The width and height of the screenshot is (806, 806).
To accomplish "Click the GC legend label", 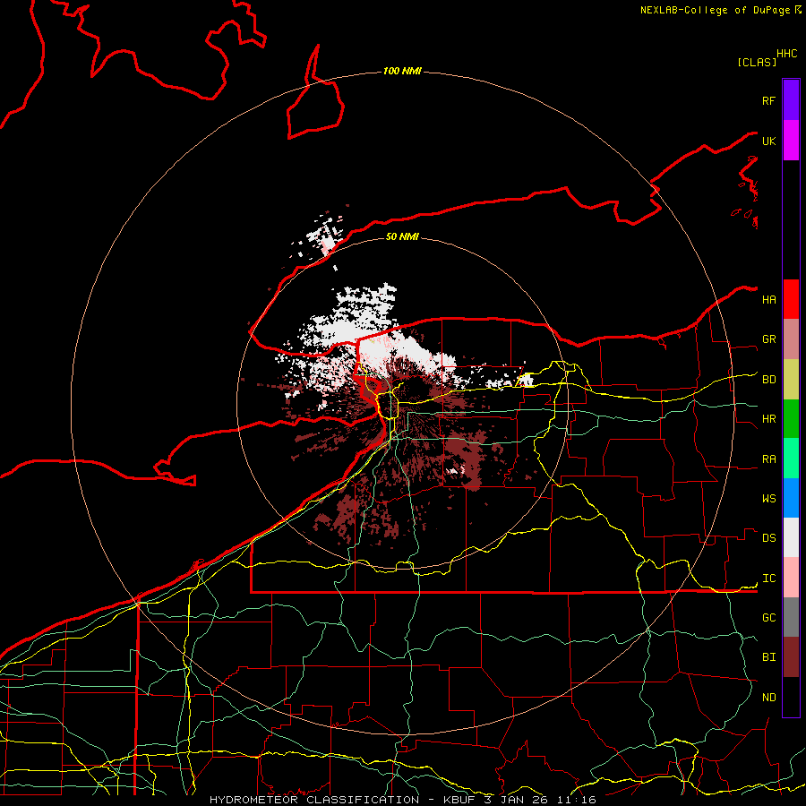I will (768, 618).
